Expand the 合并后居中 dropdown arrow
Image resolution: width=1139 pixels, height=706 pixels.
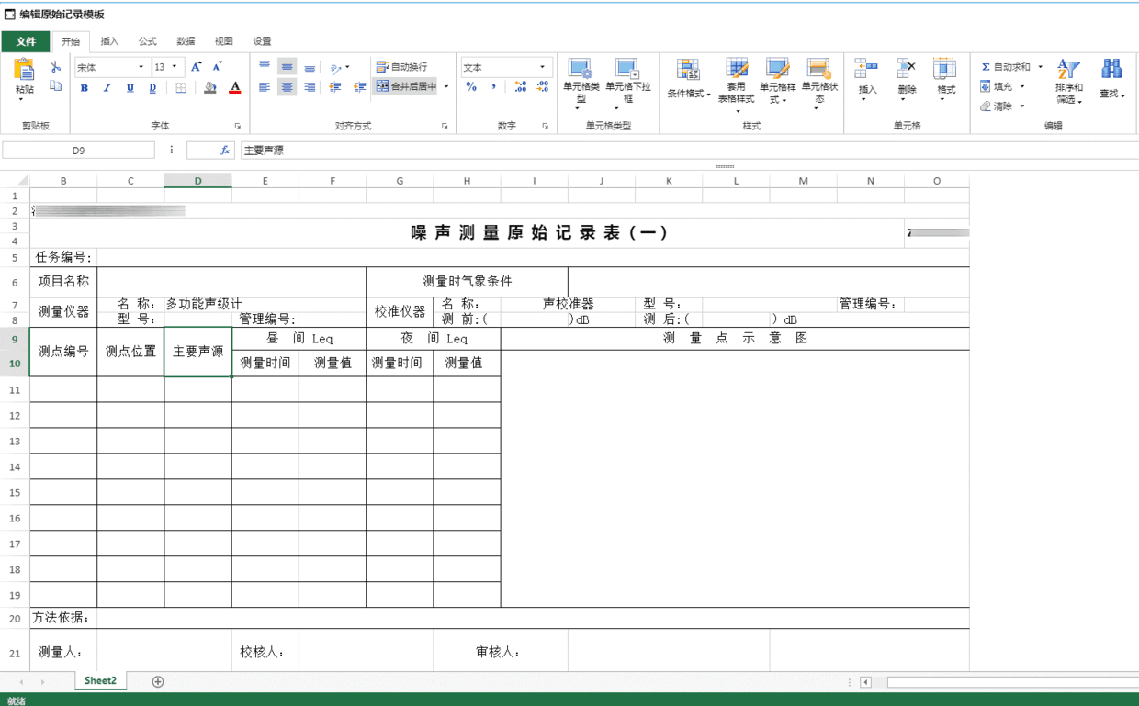[446, 87]
